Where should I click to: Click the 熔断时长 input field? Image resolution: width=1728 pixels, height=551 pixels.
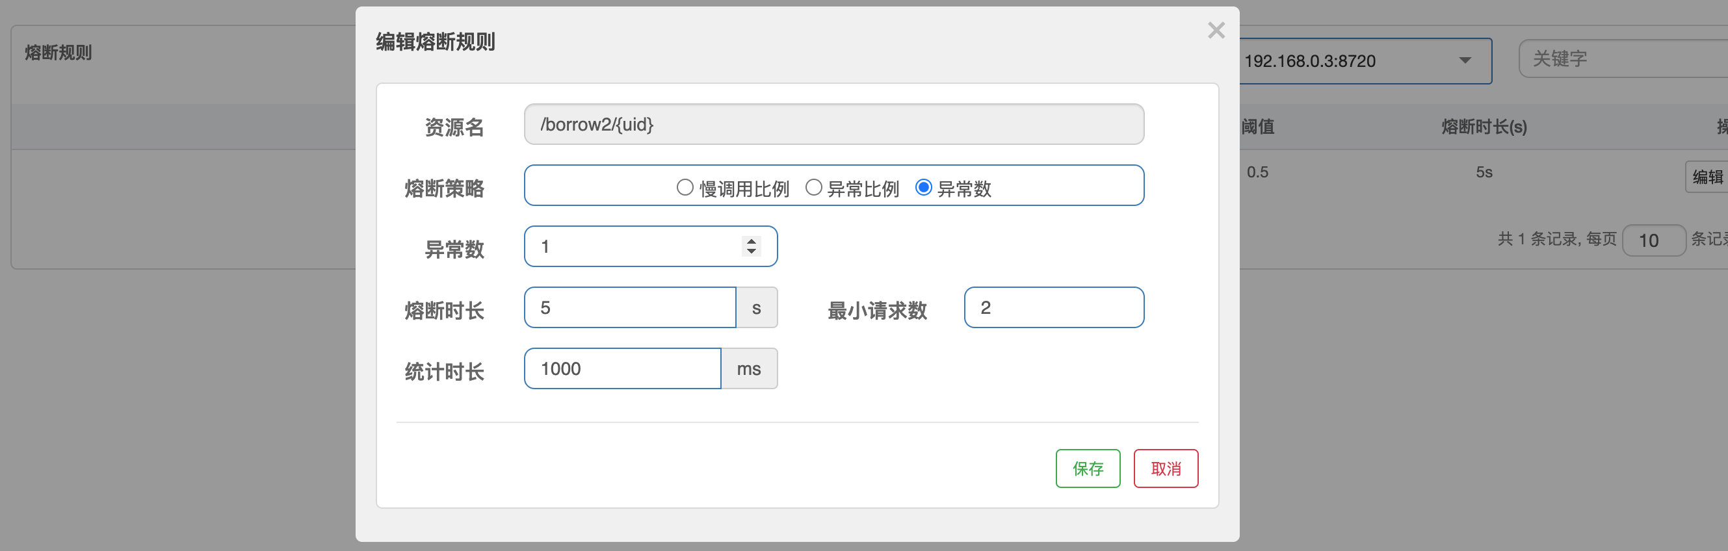629,308
